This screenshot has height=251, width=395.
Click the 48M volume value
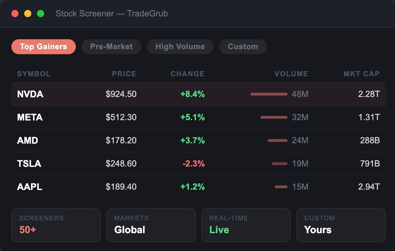click(x=300, y=94)
